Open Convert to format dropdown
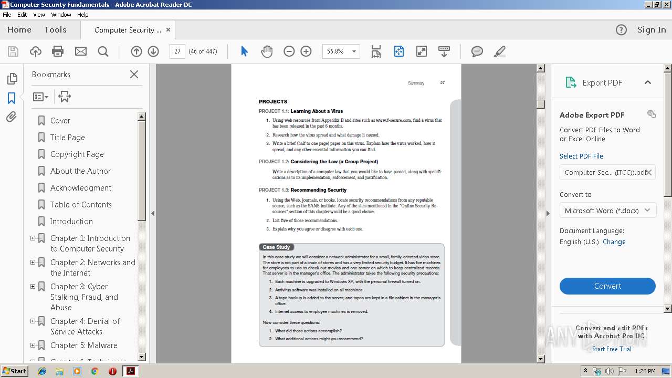This screenshot has height=378, width=672. [x=607, y=211]
